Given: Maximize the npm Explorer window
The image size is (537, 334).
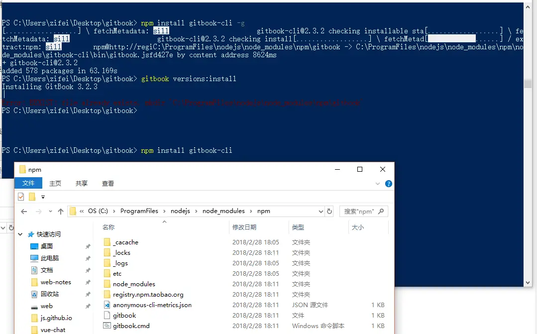Looking at the screenshot, I should (x=360, y=169).
